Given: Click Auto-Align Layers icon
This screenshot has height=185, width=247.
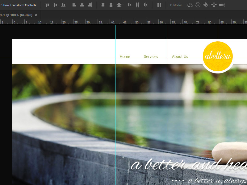Looking at the screenshot, I should (x=159, y=5).
